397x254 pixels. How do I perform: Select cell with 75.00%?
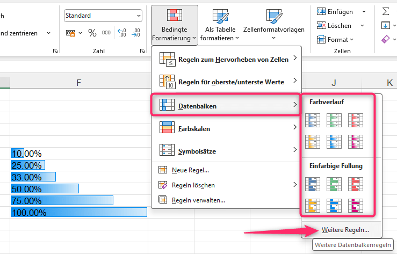pos(79,201)
